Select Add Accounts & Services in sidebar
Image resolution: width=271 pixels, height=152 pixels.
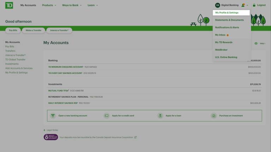click(19, 68)
